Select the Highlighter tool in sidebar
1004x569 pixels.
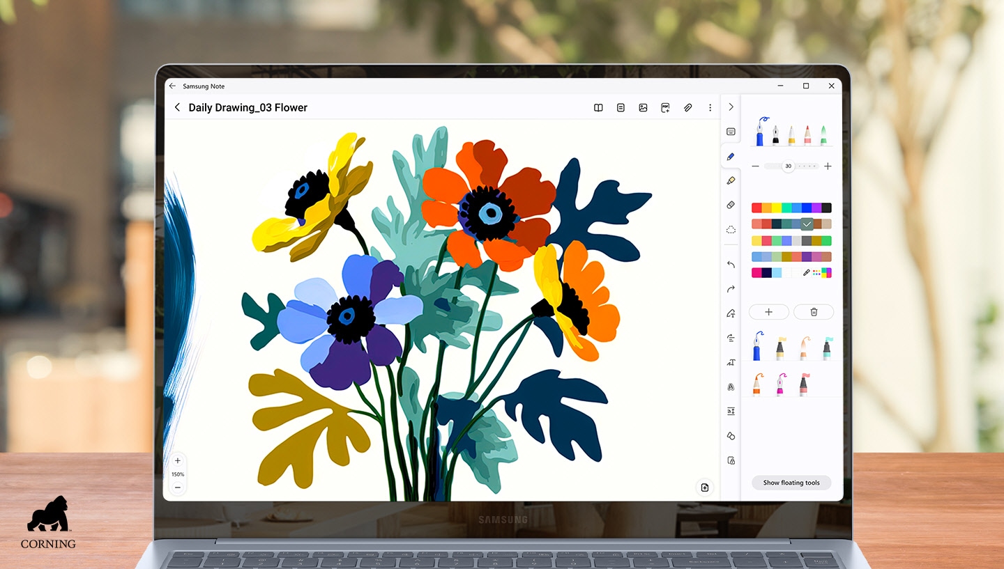(x=731, y=180)
